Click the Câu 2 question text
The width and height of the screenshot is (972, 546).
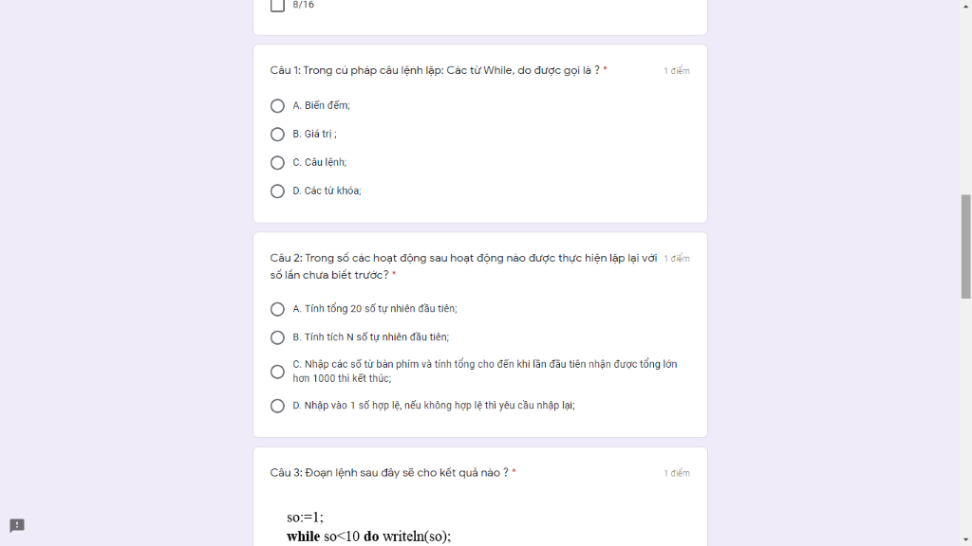[463, 266]
